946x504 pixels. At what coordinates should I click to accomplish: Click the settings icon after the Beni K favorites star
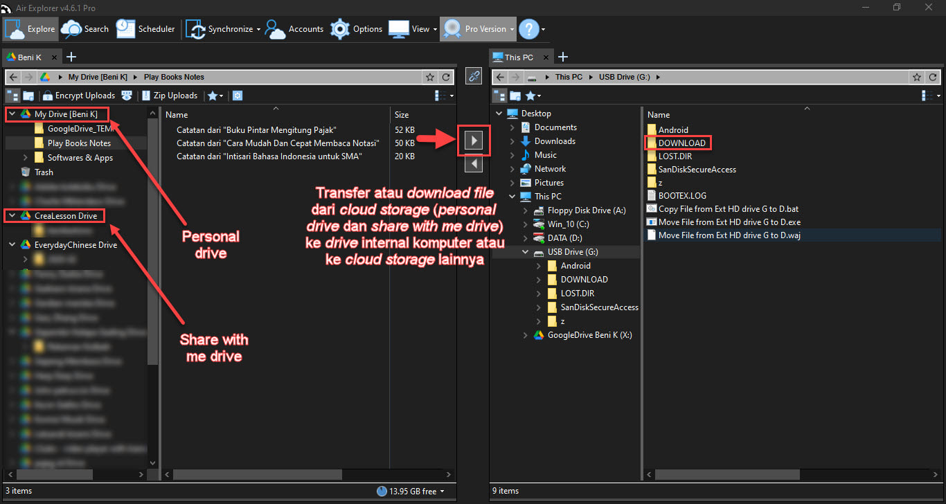point(238,96)
